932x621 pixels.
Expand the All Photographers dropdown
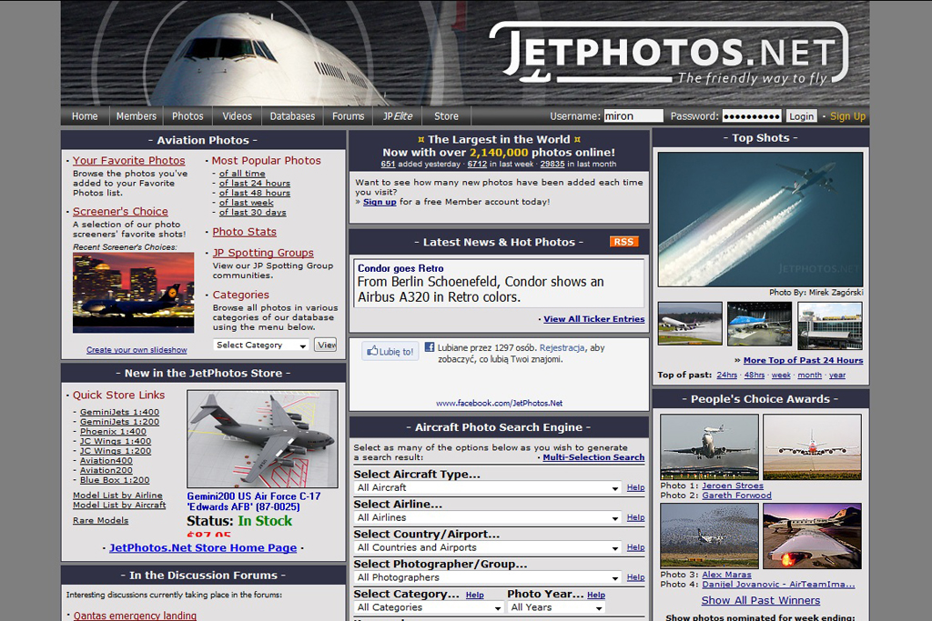488,577
